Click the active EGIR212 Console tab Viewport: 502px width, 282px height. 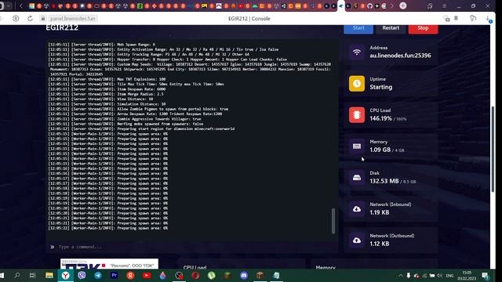341,6
